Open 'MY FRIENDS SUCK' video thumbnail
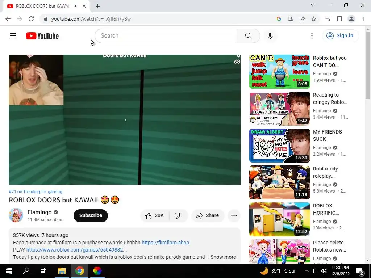This screenshot has height=278, width=371. coord(279,146)
